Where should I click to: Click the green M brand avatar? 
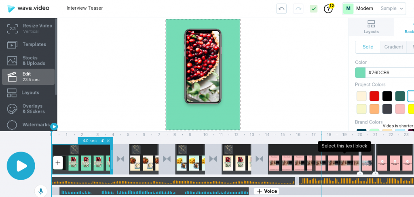(348, 8)
